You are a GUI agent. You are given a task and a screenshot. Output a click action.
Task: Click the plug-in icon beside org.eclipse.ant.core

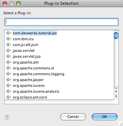(x=9, y=97)
